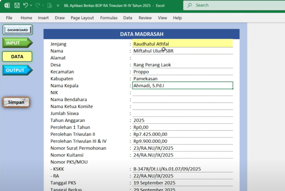Click the print preview document icon
Image resolution: width=285 pixels, height=191 pixels.
click(x=50, y=5)
